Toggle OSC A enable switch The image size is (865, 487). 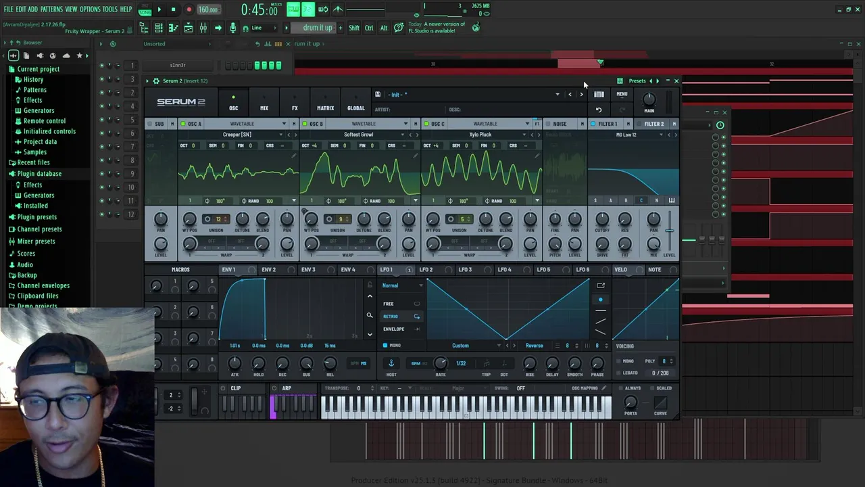pyautogui.click(x=182, y=124)
